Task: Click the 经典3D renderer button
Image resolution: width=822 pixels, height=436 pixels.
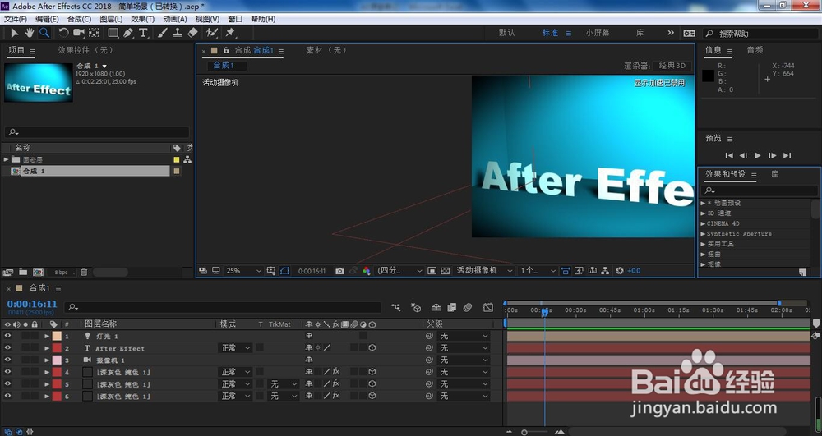Action: tap(672, 66)
